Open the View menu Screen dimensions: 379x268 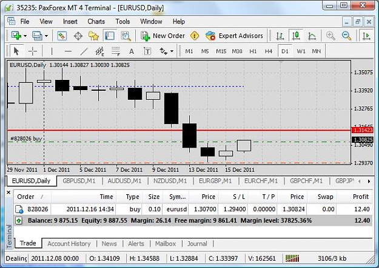[46, 21]
